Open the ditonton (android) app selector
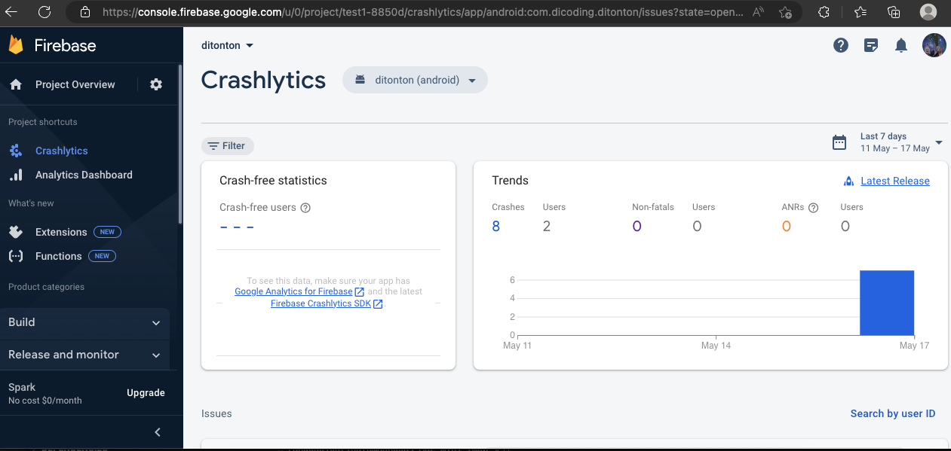Image resolution: width=951 pixels, height=451 pixels. (x=415, y=80)
